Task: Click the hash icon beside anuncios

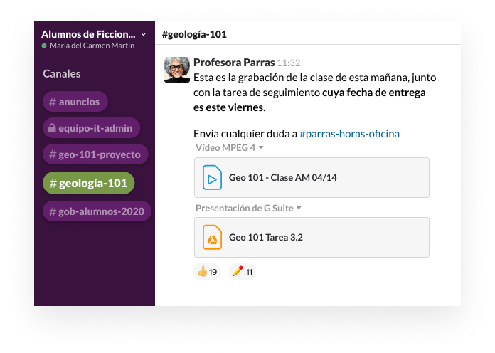Action: click(x=52, y=102)
